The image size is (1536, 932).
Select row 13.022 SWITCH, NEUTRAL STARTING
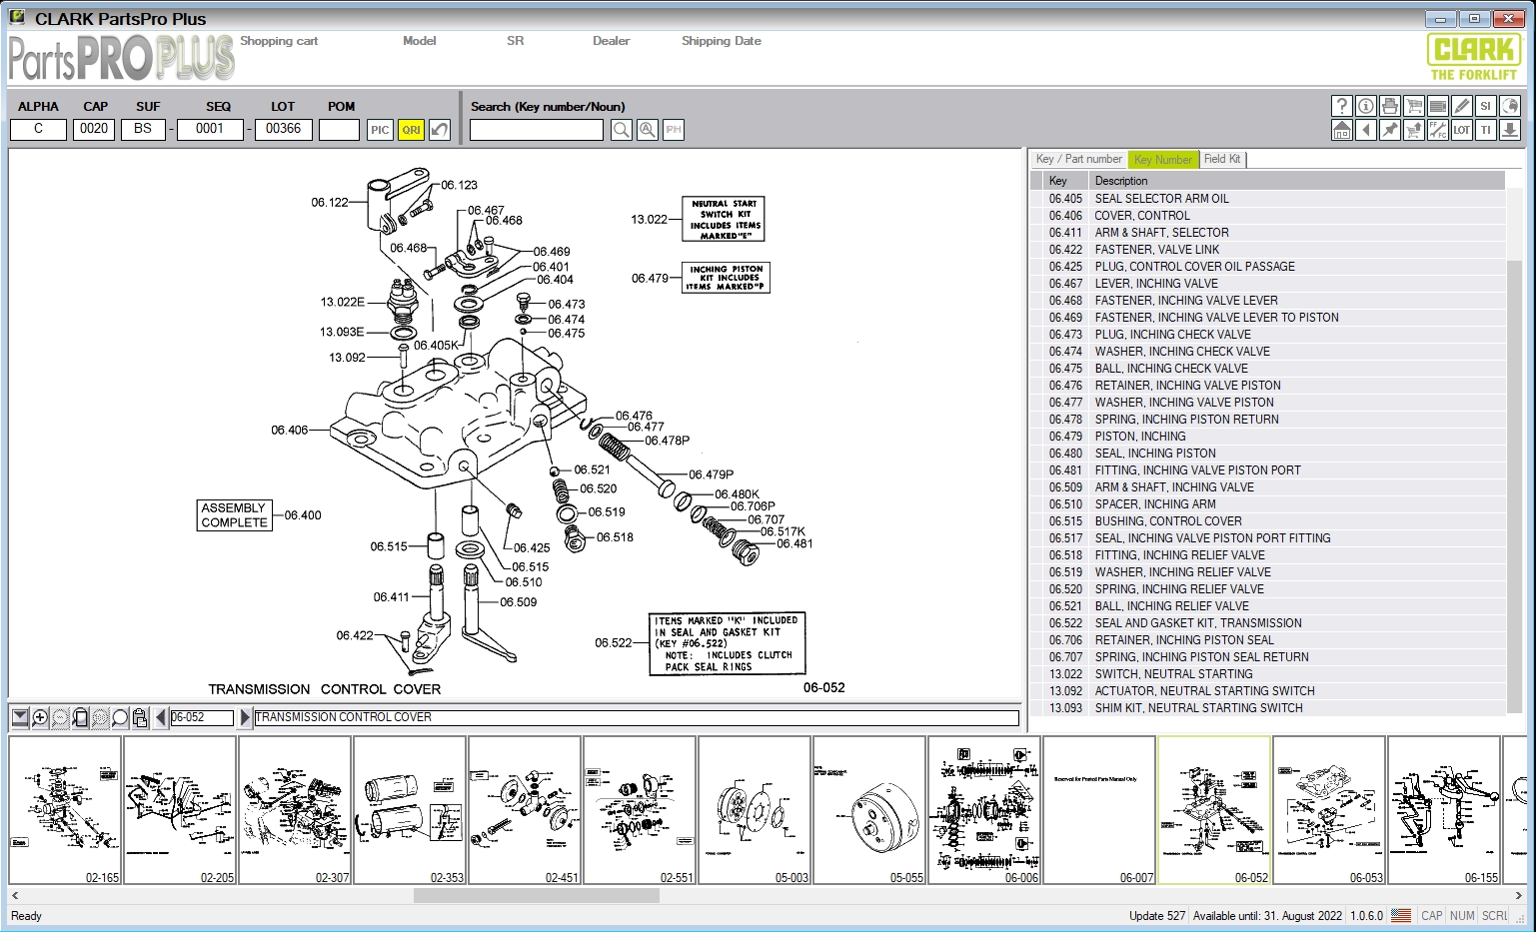[1267, 674]
